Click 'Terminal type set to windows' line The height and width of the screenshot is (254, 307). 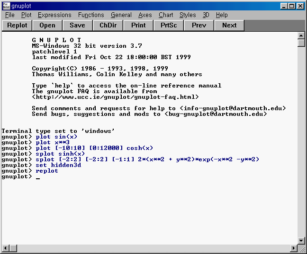[x=58, y=131]
